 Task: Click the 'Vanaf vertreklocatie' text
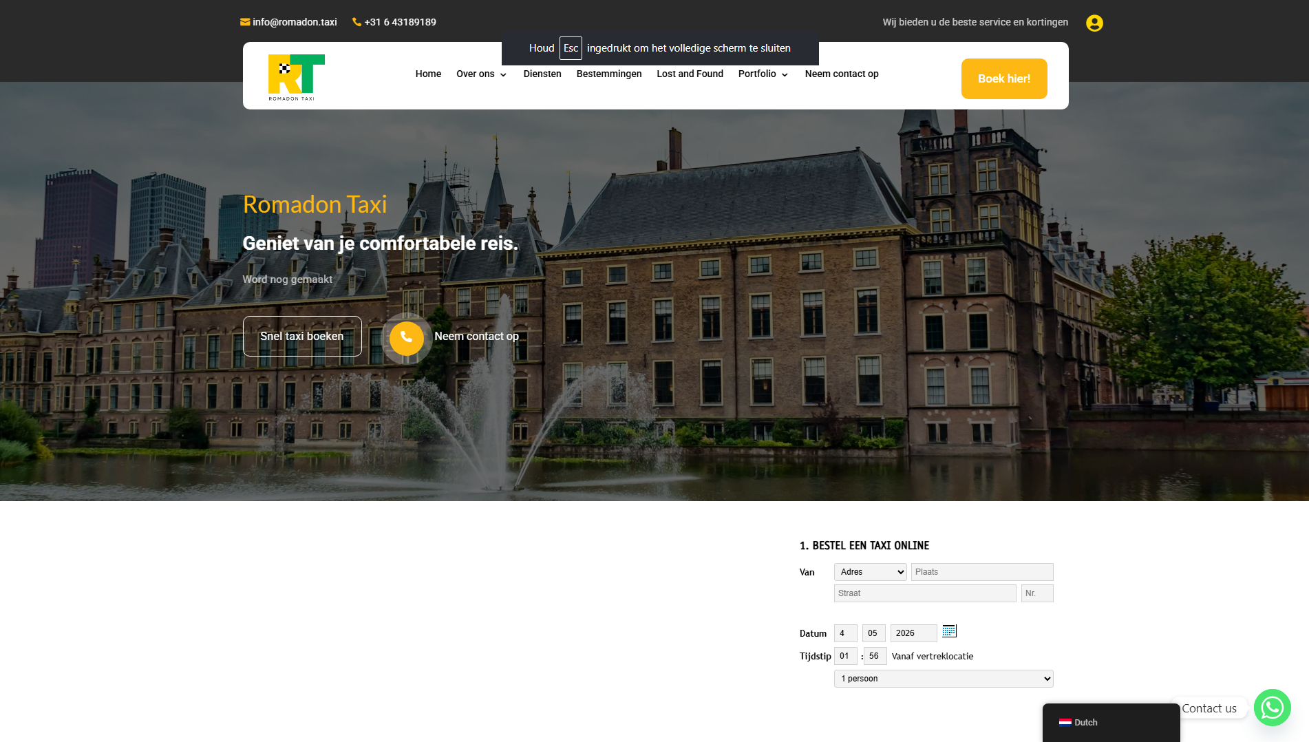[x=933, y=657]
